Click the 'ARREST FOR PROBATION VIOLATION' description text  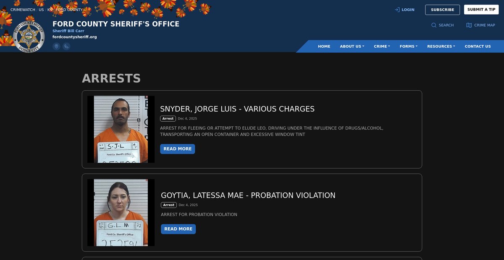pyautogui.click(x=199, y=215)
